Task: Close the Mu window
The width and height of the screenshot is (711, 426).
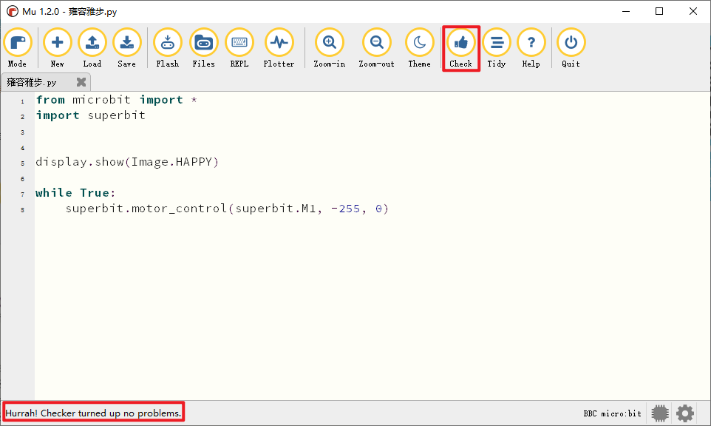Action: click(693, 11)
